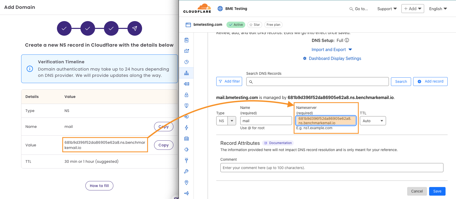The width and height of the screenshot is (456, 199).
Task: Click the NS value in Type row
Action: [x=67, y=111]
